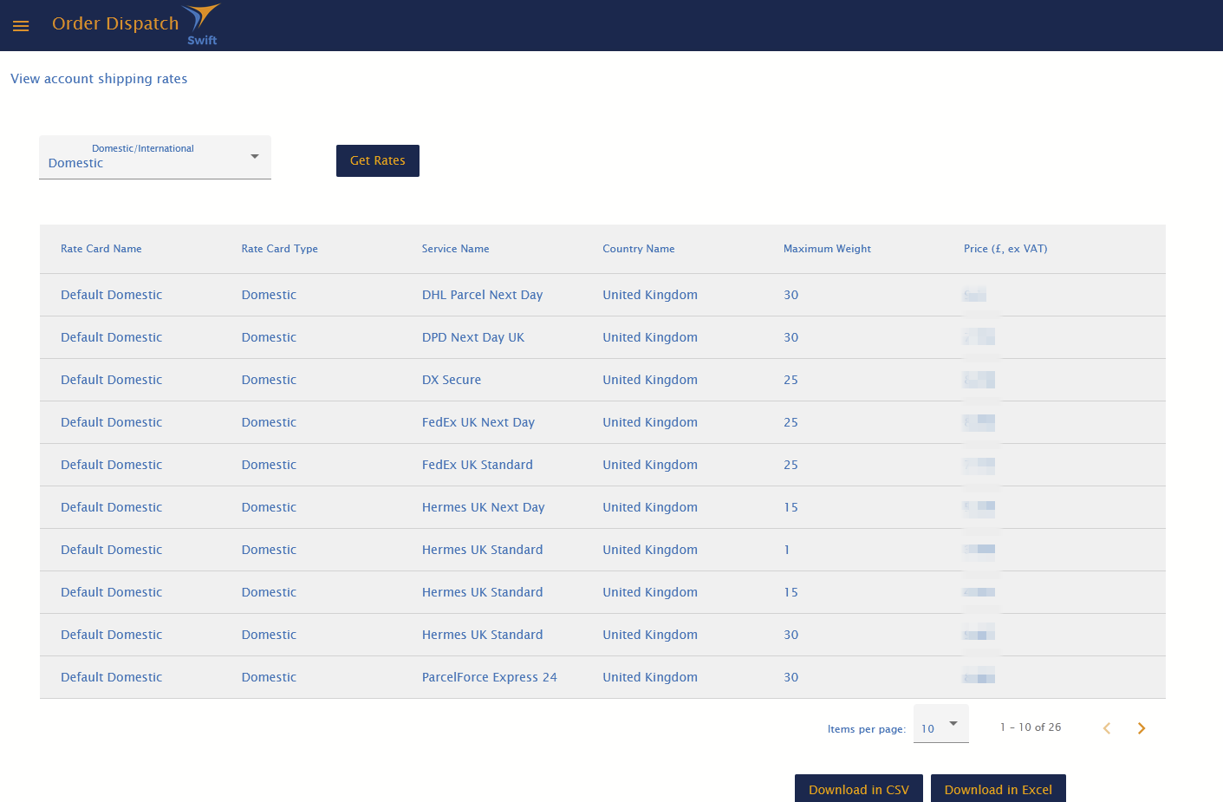
Task: Click the Price (£, ex VAT) column header
Action: pyautogui.click(x=1005, y=249)
